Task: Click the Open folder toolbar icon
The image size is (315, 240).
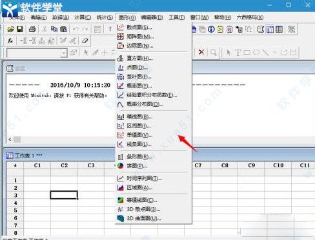Action: [x=10, y=29]
